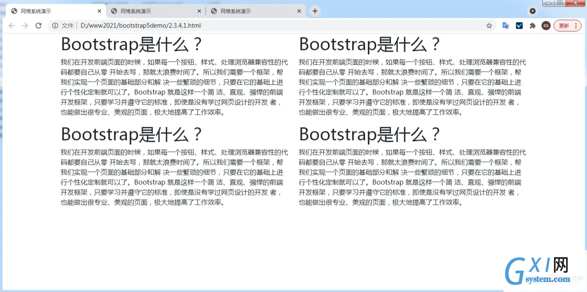The image size is (587, 292).
Task: Click the bottom-left paragraph about Bootstrap
Action: pos(174,177)
